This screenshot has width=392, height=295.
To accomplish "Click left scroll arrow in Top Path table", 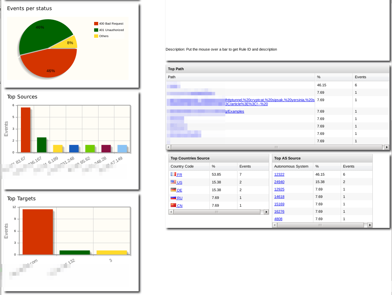I will coord(169,147).
